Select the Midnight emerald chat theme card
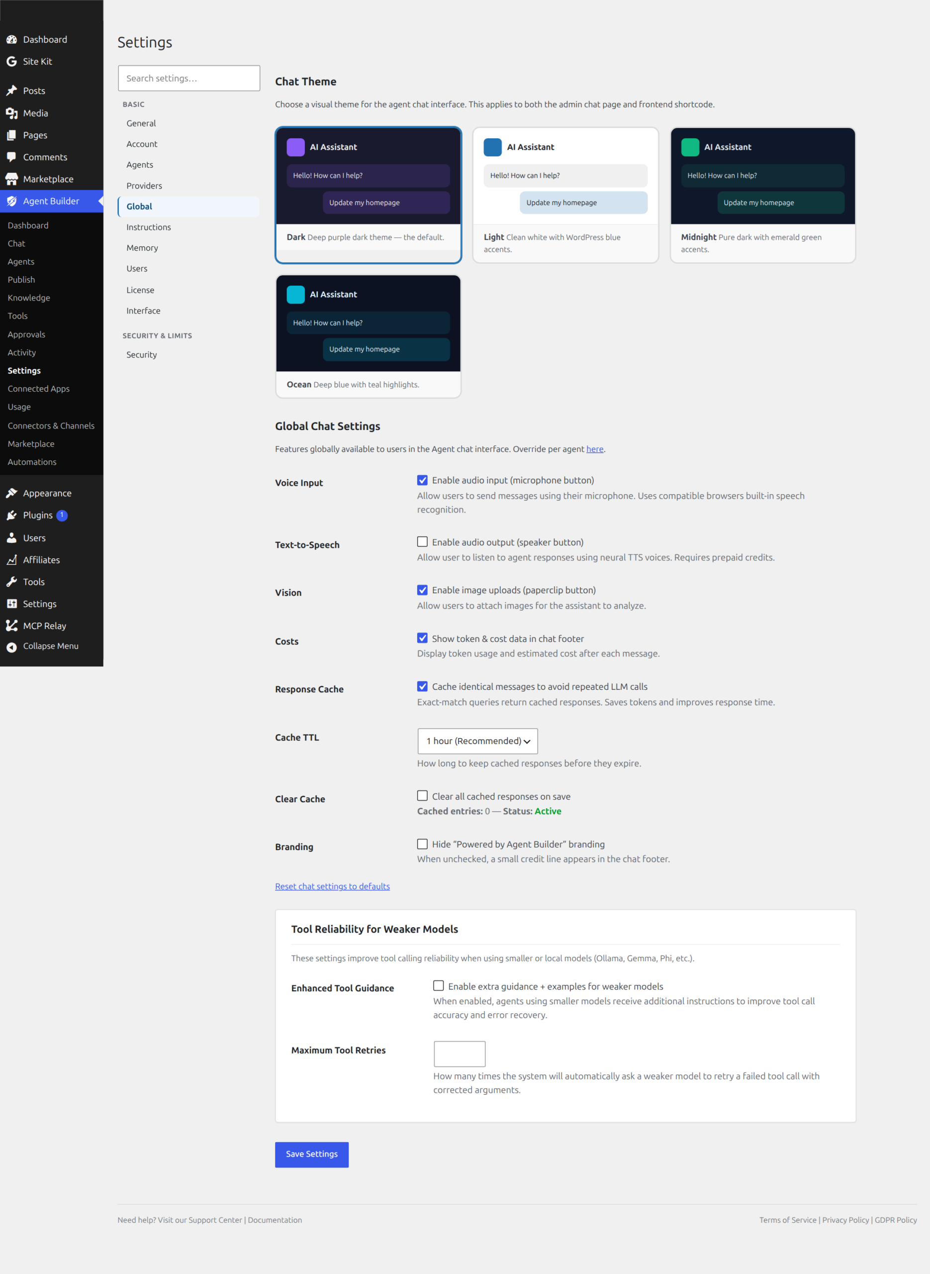Screen dimensions: 930x1274 pos(763,195)
